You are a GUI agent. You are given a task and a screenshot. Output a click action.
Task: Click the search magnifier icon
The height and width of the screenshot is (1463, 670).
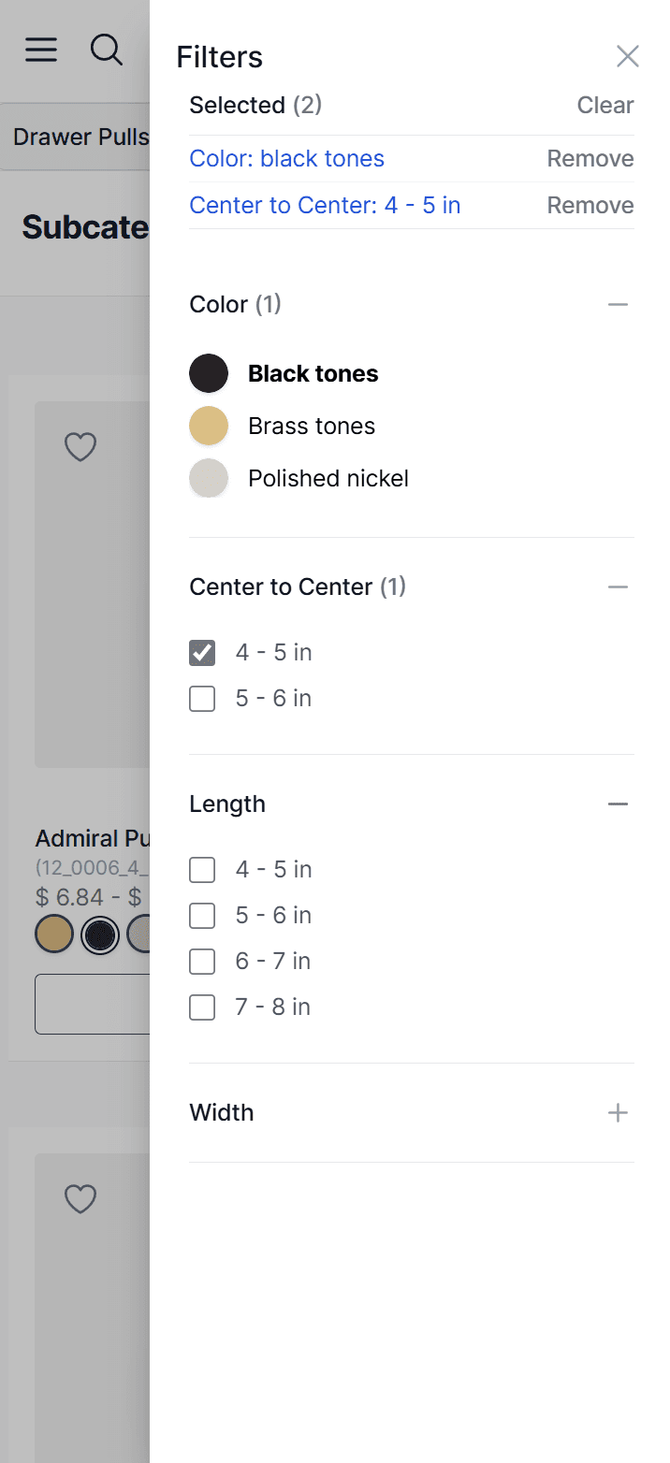tap(107, 50)
